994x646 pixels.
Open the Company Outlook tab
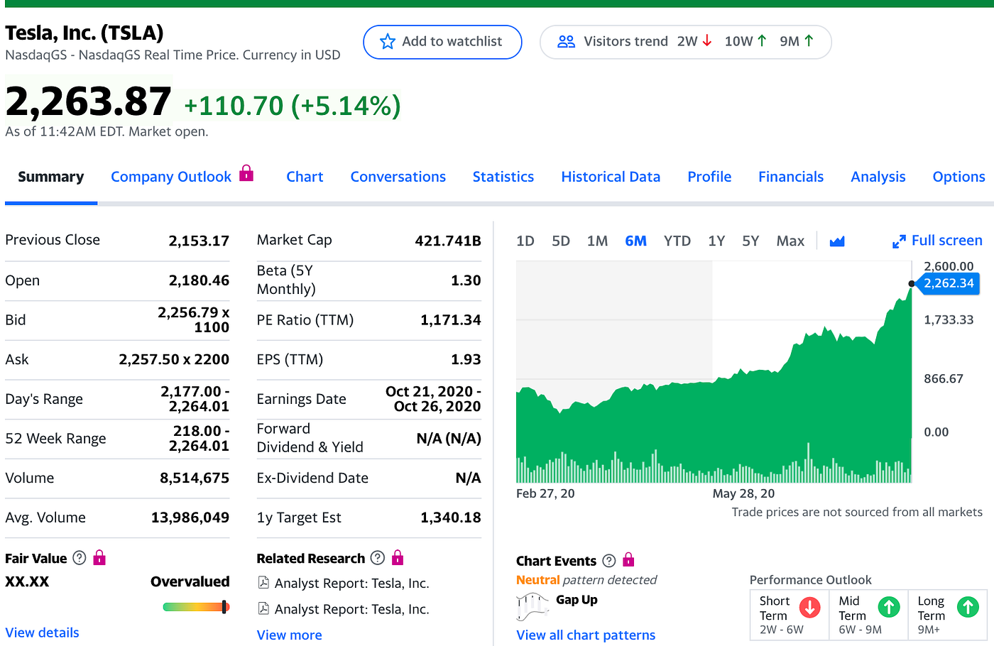coord(171,177)
